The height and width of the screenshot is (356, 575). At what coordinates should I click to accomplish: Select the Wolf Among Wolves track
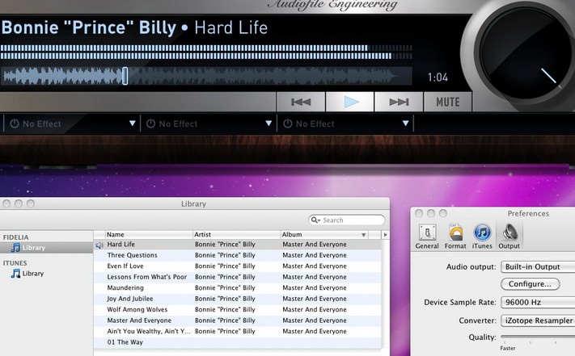[x=238, y=309]
